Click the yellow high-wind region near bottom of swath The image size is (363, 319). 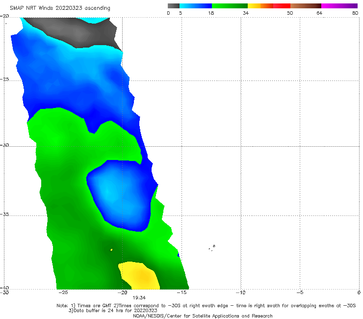(x=140, y=276)
